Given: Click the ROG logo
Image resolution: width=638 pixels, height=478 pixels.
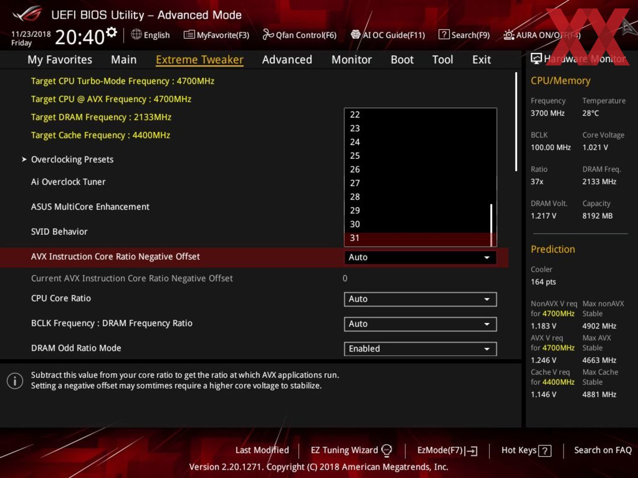Looking at the screenshot, I should point(27,14).
